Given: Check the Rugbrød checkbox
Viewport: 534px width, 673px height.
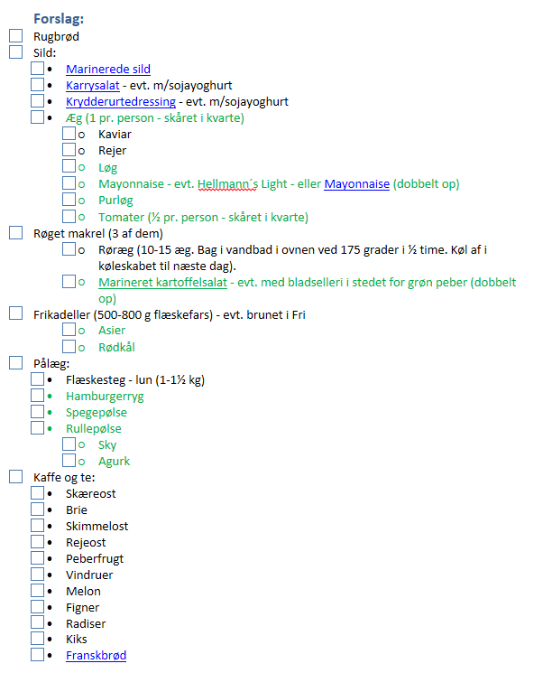Looking at the screenshot, I should (x=16, y=36).
